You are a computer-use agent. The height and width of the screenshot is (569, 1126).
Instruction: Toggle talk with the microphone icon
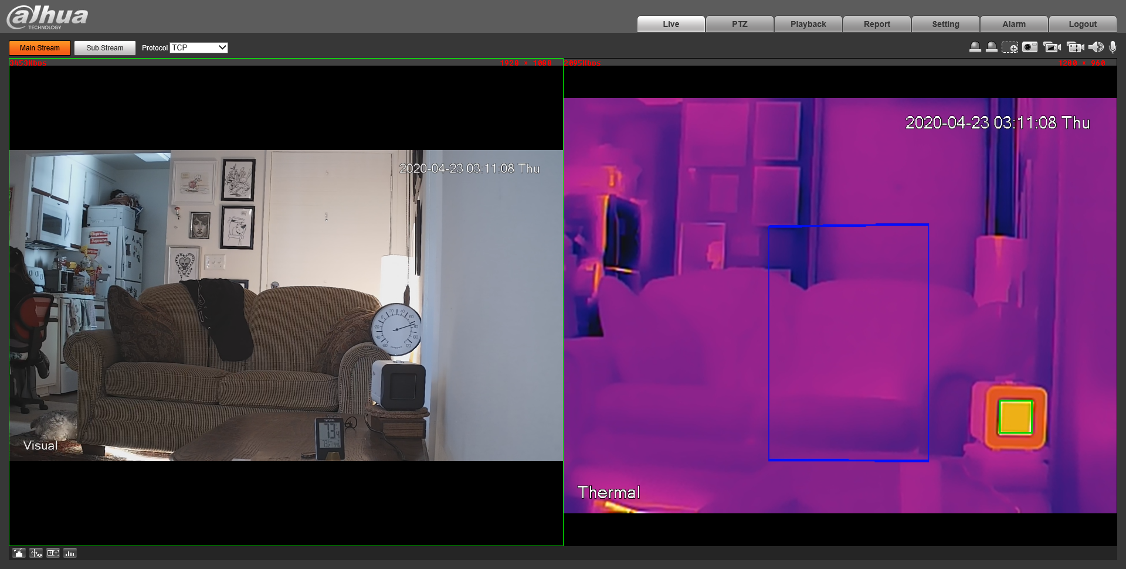click(x=1113, y=47)
